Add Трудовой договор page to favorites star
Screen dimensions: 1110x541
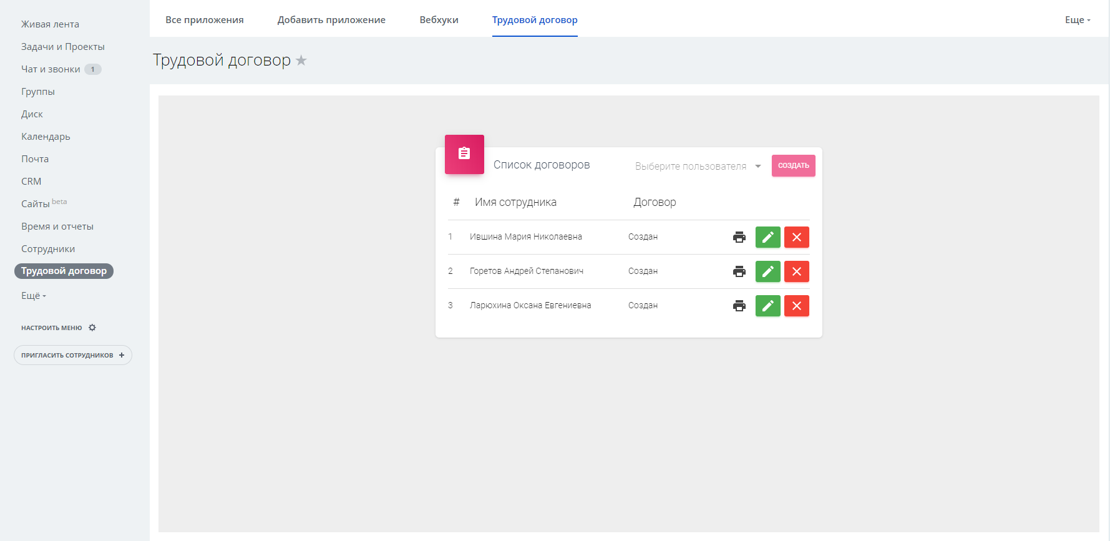pos(301,61)
